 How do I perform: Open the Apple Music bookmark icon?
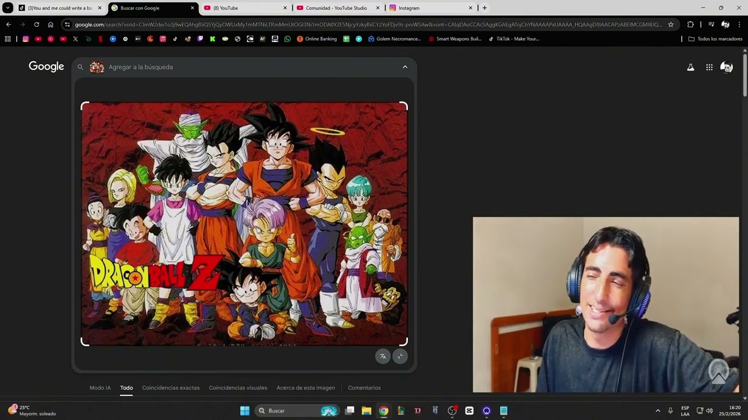pos(162,39)
